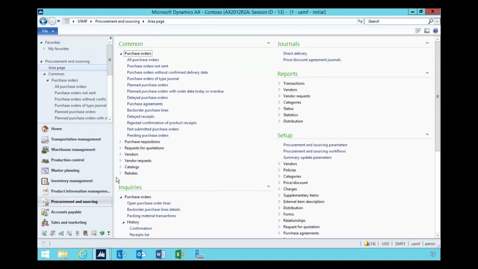The width and height of the screenshot is (478, 269).
Task: Collapse the Common section with its chevron
Action: [268, 43]
